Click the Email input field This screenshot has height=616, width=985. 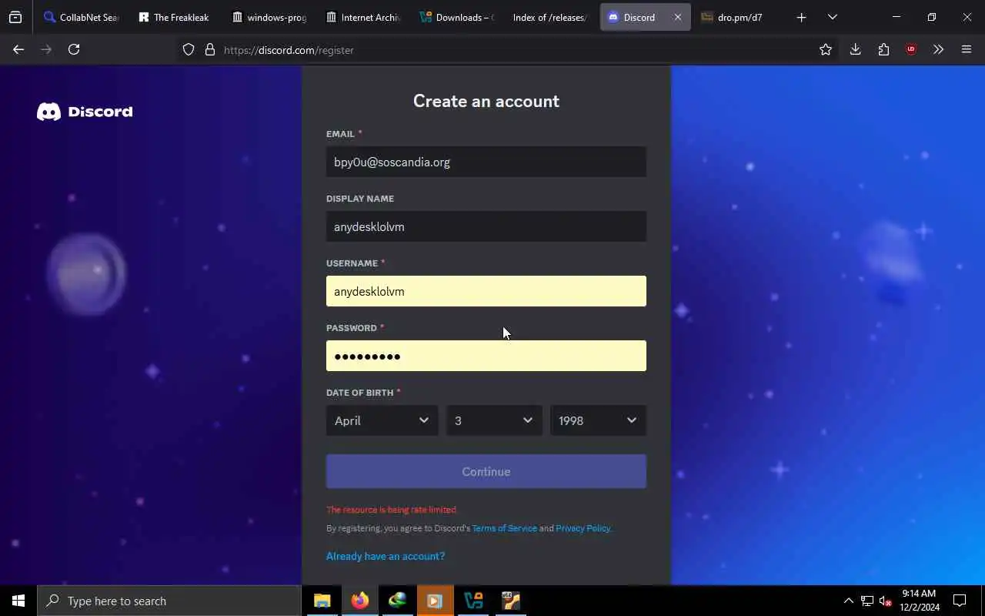486,162
